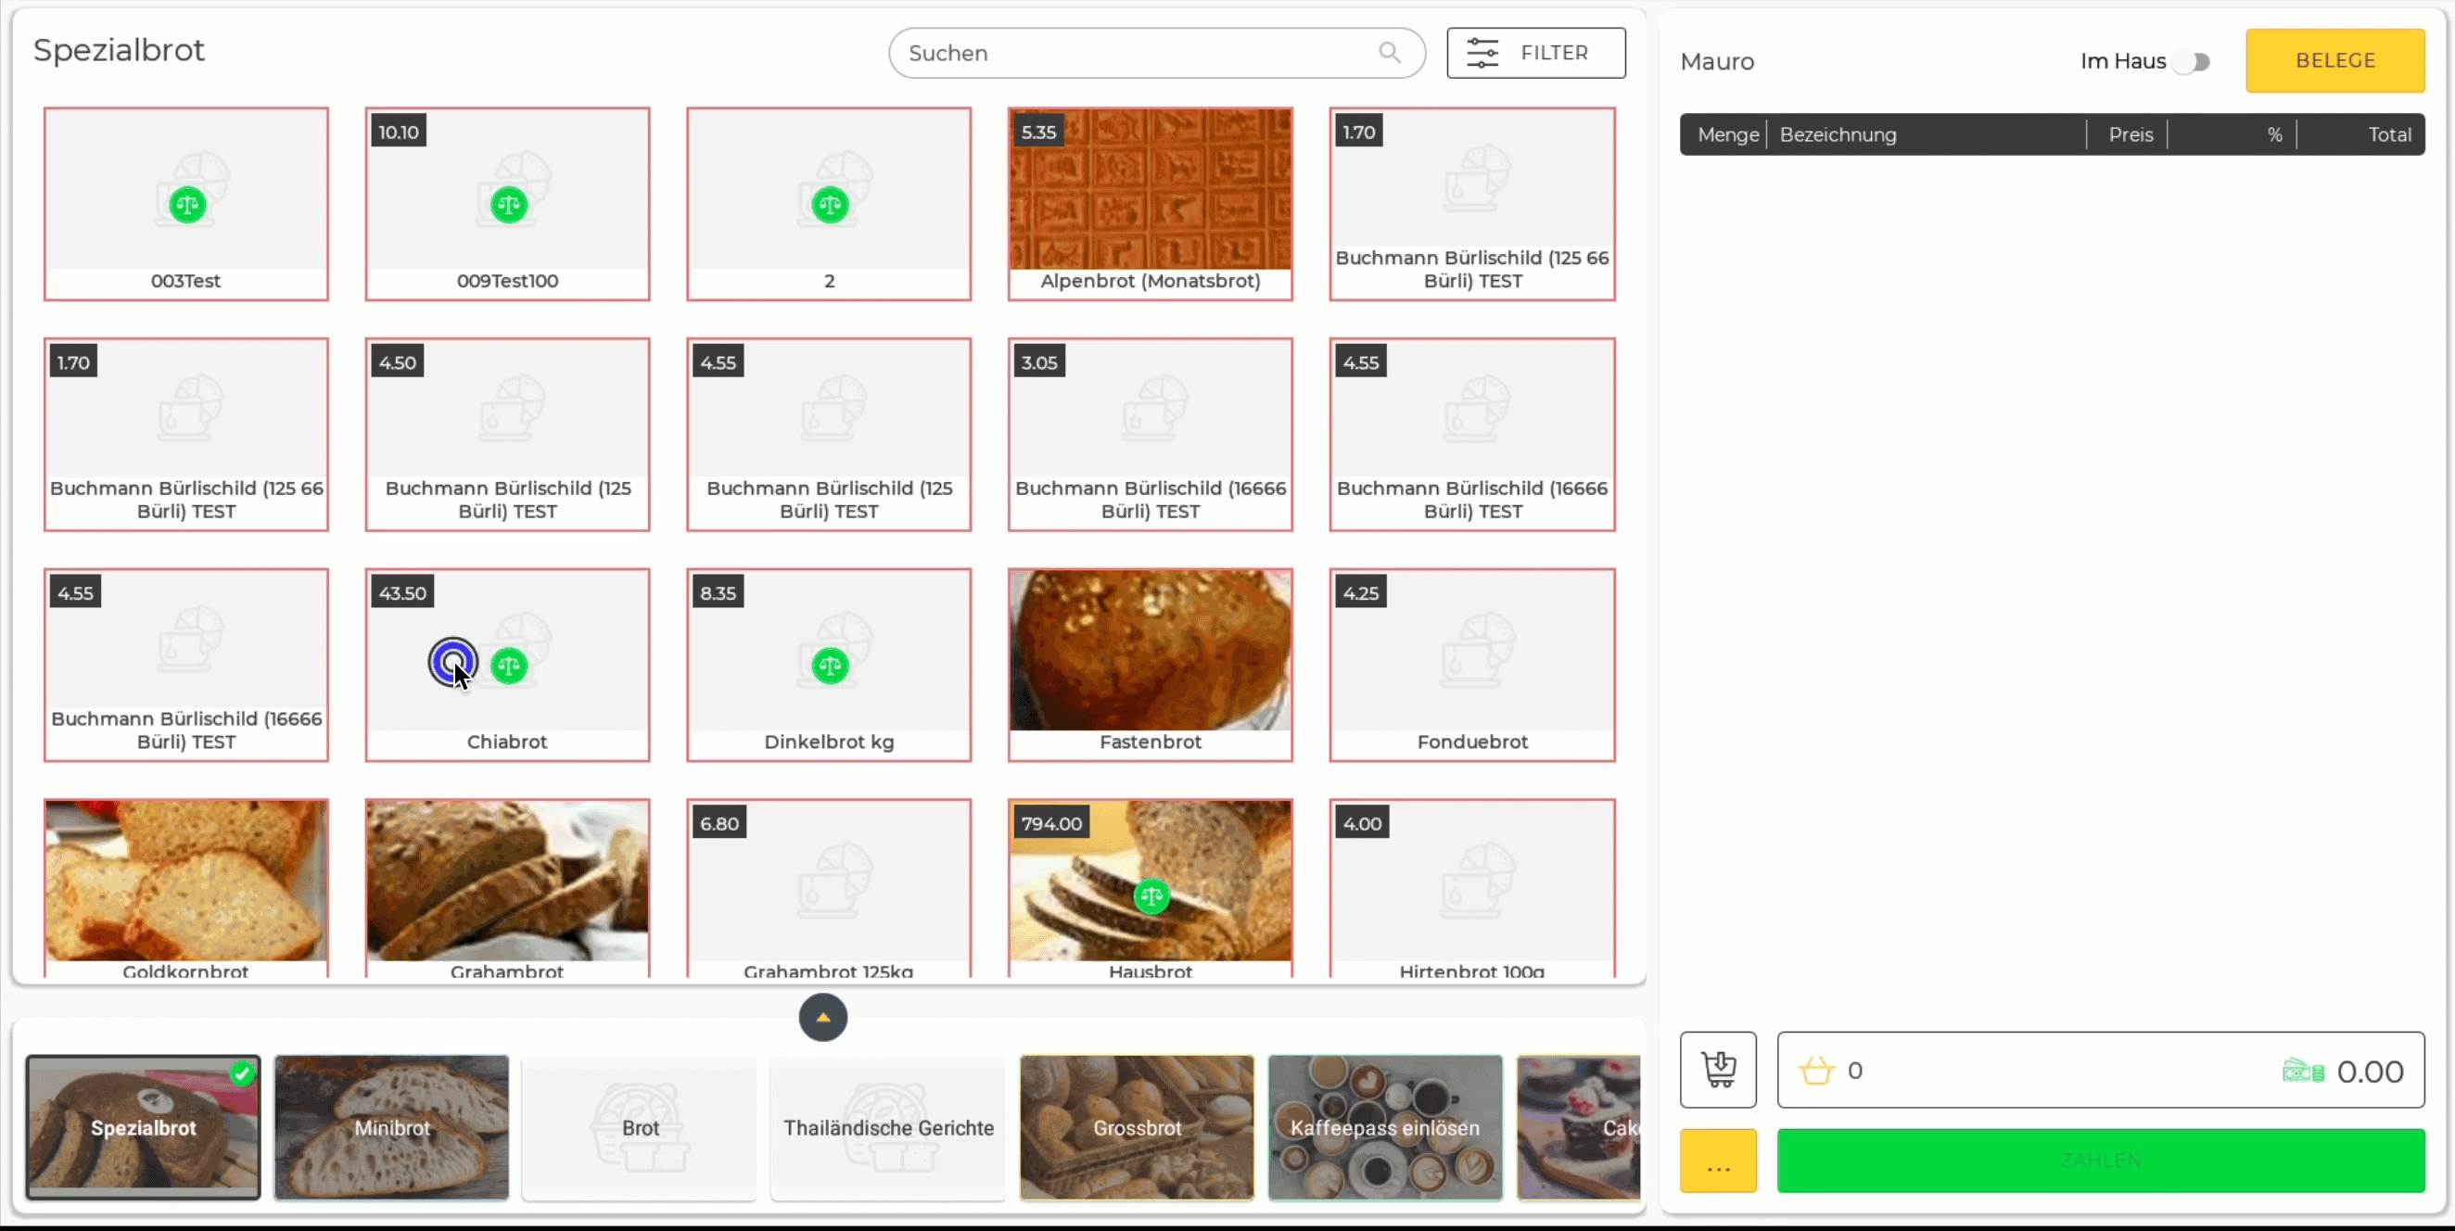Select the Kaffeepass einlösen category
Viewport: 2455px width, 1231px height.
click(x=1385, y=1127)
